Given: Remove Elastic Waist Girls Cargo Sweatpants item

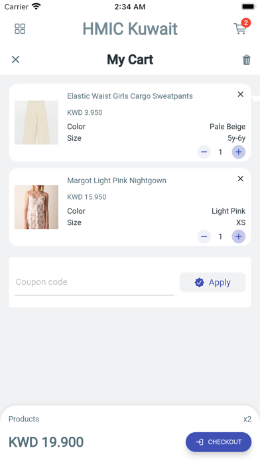Looking at the screenshot, I should [241, 94].
